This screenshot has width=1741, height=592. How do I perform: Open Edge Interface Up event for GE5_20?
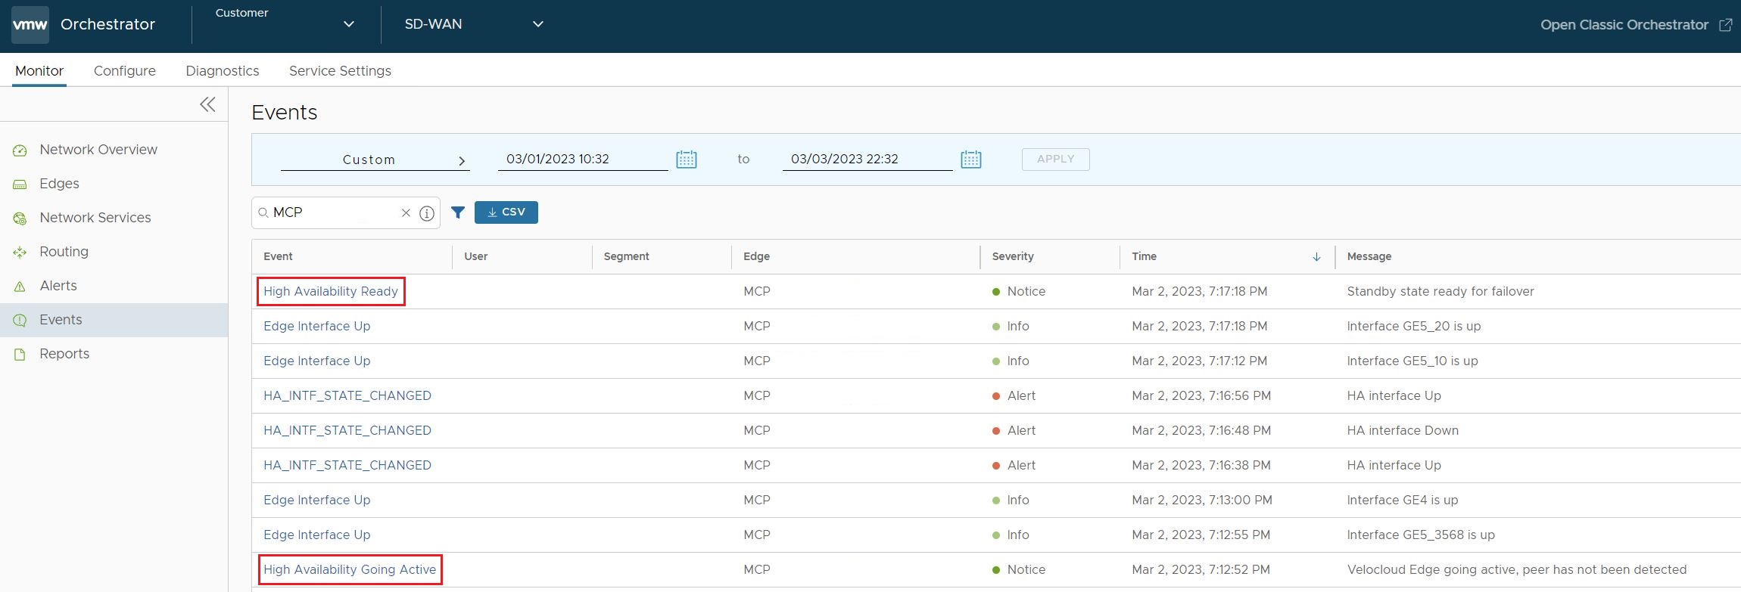point(317,327)
